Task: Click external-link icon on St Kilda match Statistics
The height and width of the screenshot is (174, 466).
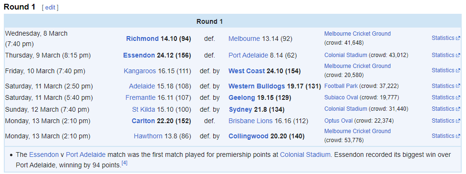Action: click(x=458, y=109)
